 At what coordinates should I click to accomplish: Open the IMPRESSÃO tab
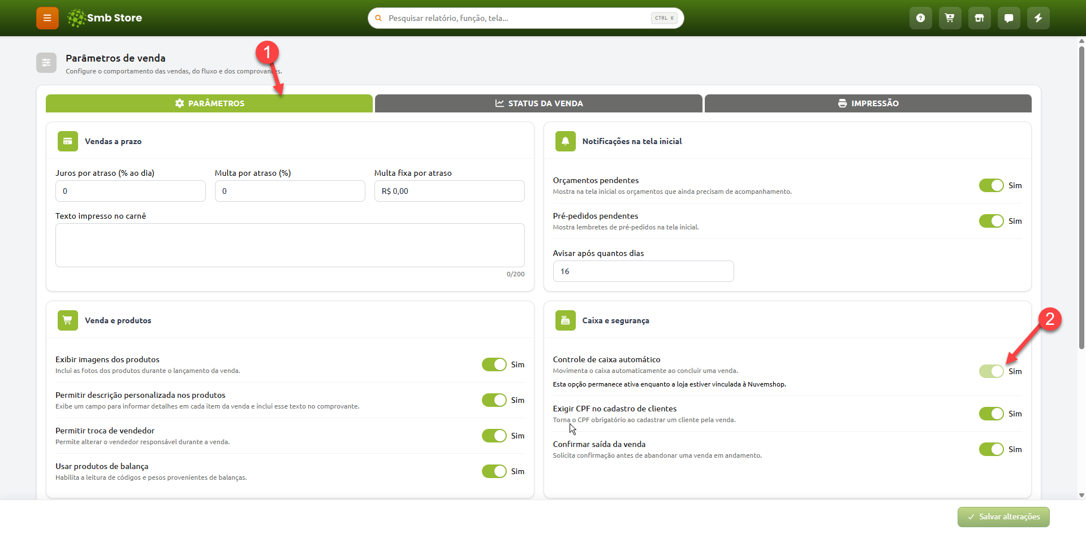[868, 103]
